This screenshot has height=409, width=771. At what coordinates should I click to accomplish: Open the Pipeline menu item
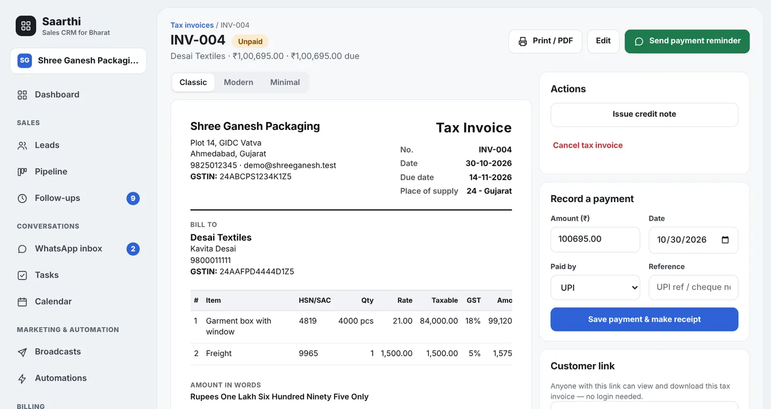click(x=78, y=172)
